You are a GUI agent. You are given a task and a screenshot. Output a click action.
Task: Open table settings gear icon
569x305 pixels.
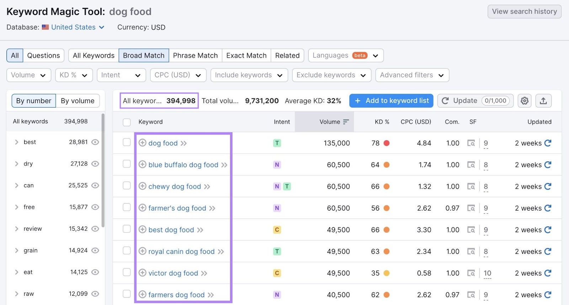pos(525,101)
